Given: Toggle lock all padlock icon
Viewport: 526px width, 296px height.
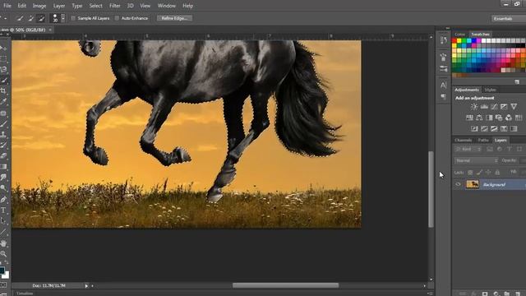Looking at the screenshot, I should click(497, 172).
